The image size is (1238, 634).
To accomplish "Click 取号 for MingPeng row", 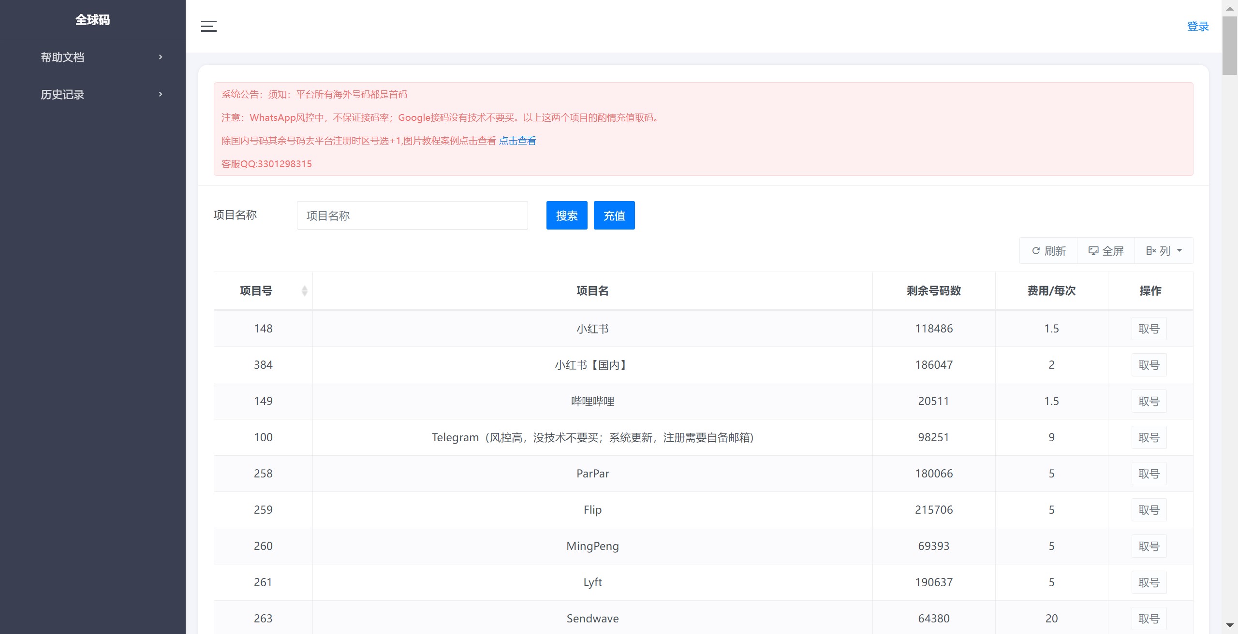I will [1149, 546].
